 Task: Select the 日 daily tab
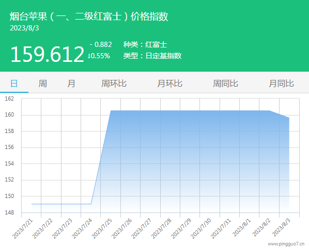click(14, 84)
